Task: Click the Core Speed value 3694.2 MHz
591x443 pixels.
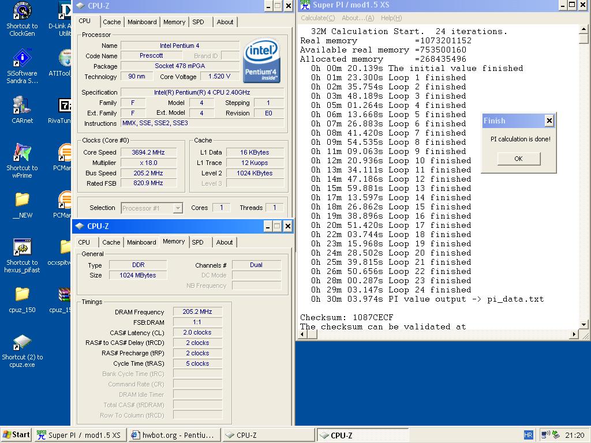Action: 148,152
